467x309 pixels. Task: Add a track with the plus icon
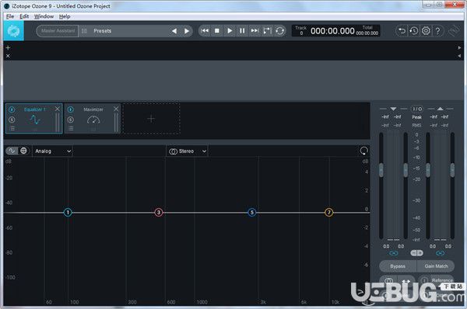(8, 47)
